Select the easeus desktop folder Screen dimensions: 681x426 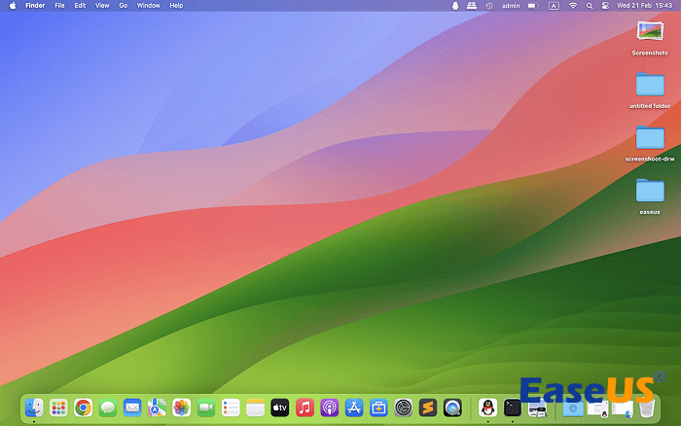click(x=650, y=191)
